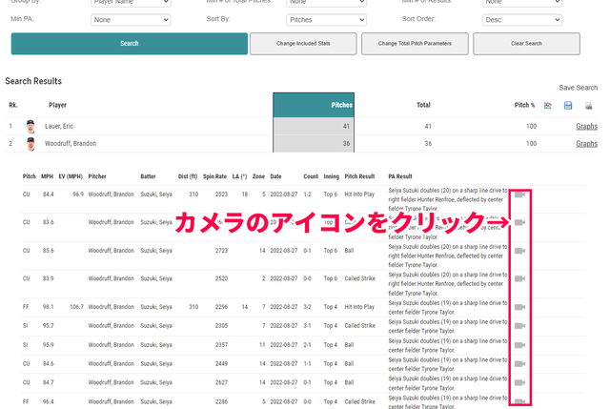Open the Group By dropdown showing Player Name
Viewport: 610px width, 409px height.
point(131,2)
